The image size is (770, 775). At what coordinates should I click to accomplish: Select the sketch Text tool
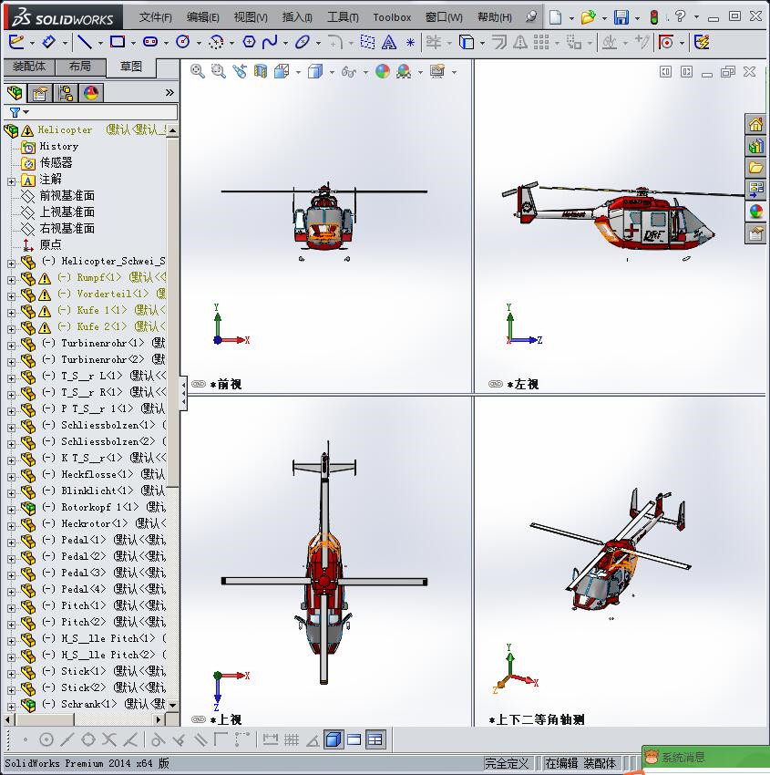point(389,43)
